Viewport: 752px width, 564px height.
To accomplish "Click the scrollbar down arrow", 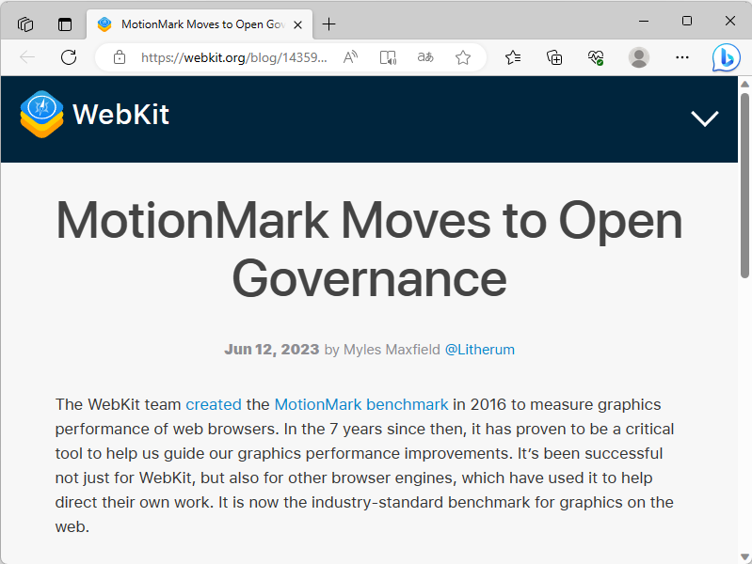I will [744, 556].
